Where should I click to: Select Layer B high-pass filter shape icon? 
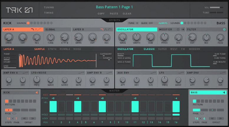tap(109, 30)
